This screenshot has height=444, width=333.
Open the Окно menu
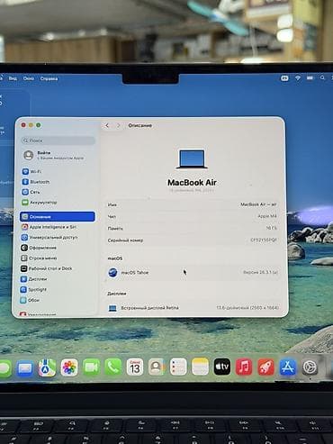pos(29,78)
